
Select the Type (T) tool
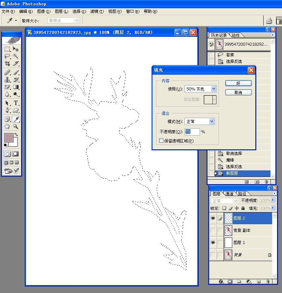coord(15,103)
